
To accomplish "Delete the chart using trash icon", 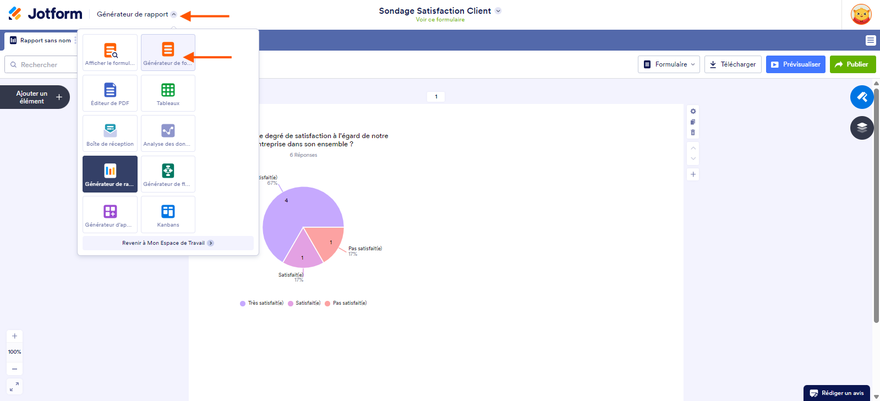I will pos(693,133).
